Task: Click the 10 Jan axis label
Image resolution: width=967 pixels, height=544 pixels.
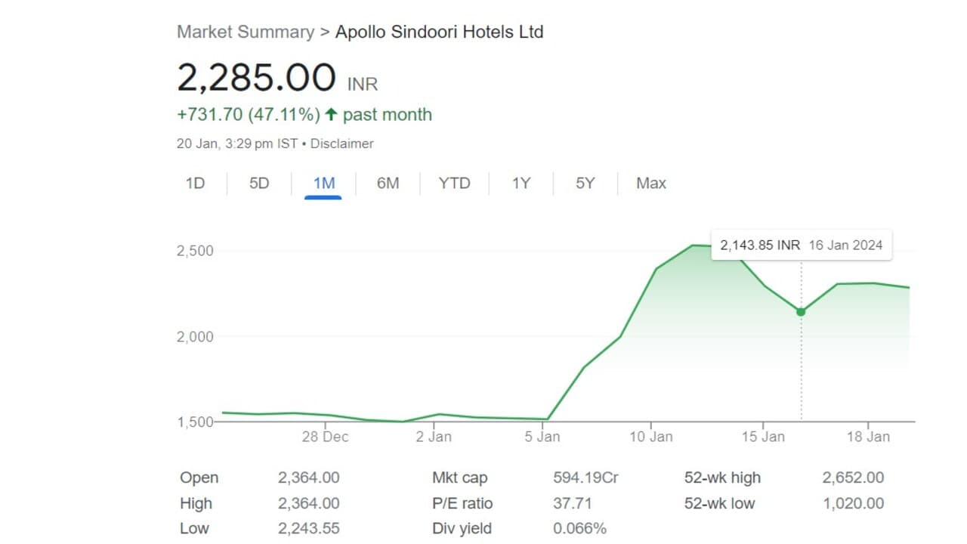Action: 651,437
